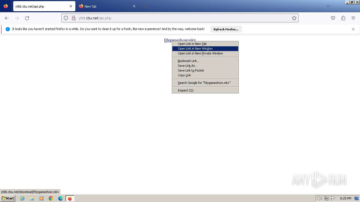Open network status tray icon
The height and width of the screenshot is (202, 360).
(x=327, y=198)
